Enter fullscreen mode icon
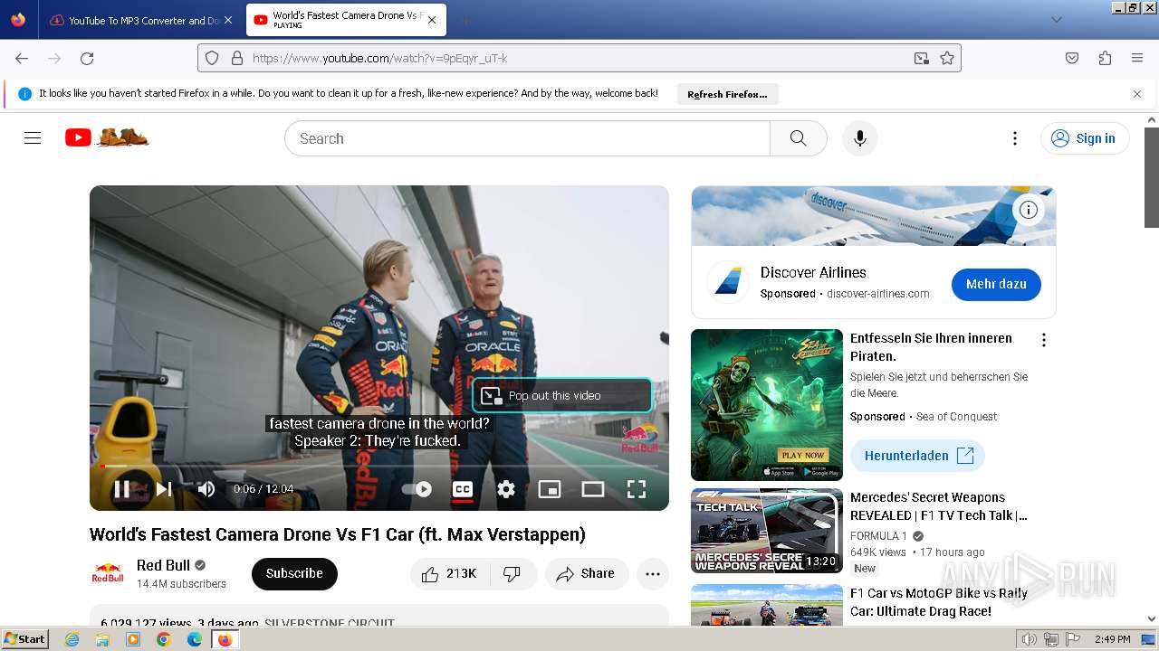This screenshot has width=1159, height=651. (x=637, y=489)
